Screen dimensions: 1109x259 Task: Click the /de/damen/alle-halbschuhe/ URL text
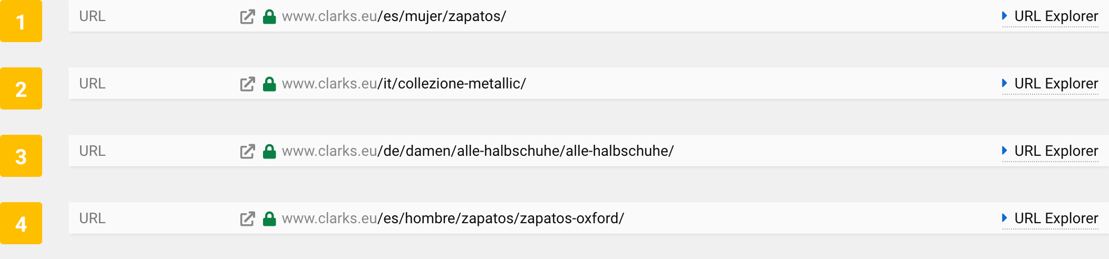tap(478, 151)
